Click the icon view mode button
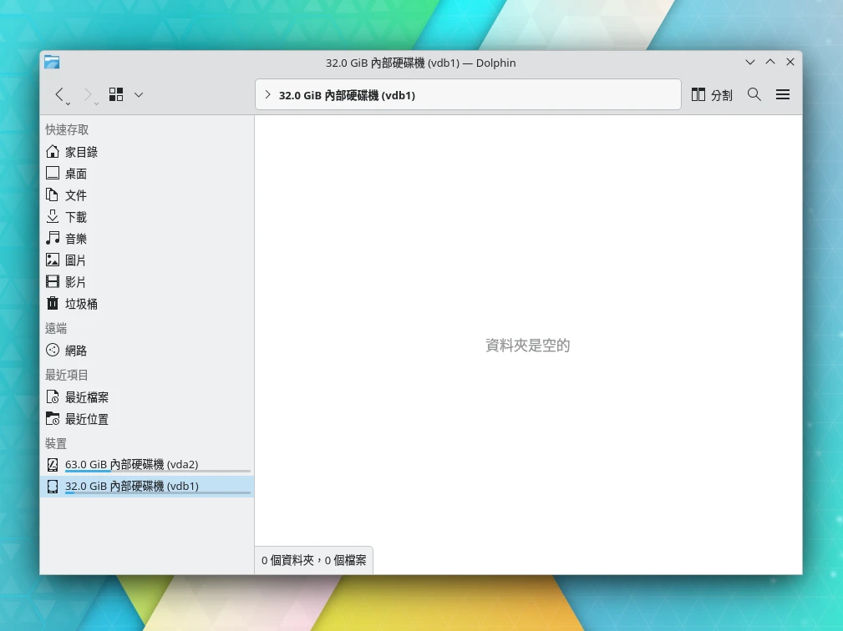 click(116, 94)
